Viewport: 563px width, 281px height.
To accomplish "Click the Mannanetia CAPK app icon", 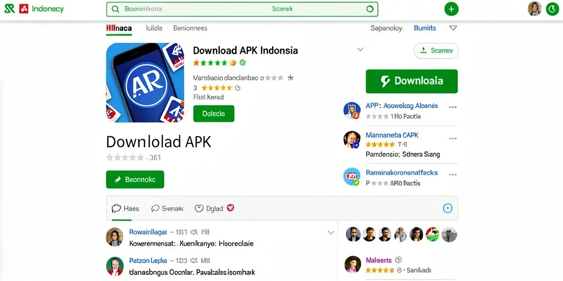I will click(352, 140).
